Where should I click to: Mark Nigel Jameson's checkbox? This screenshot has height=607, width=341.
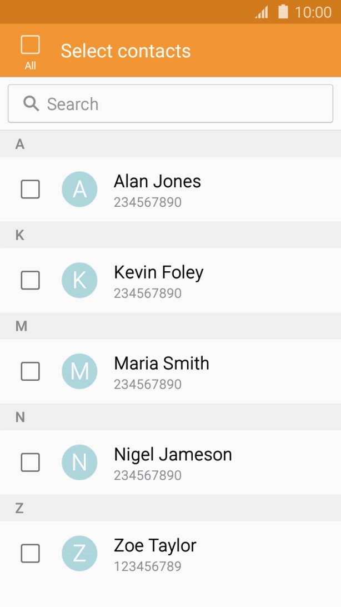coord(30,462)
